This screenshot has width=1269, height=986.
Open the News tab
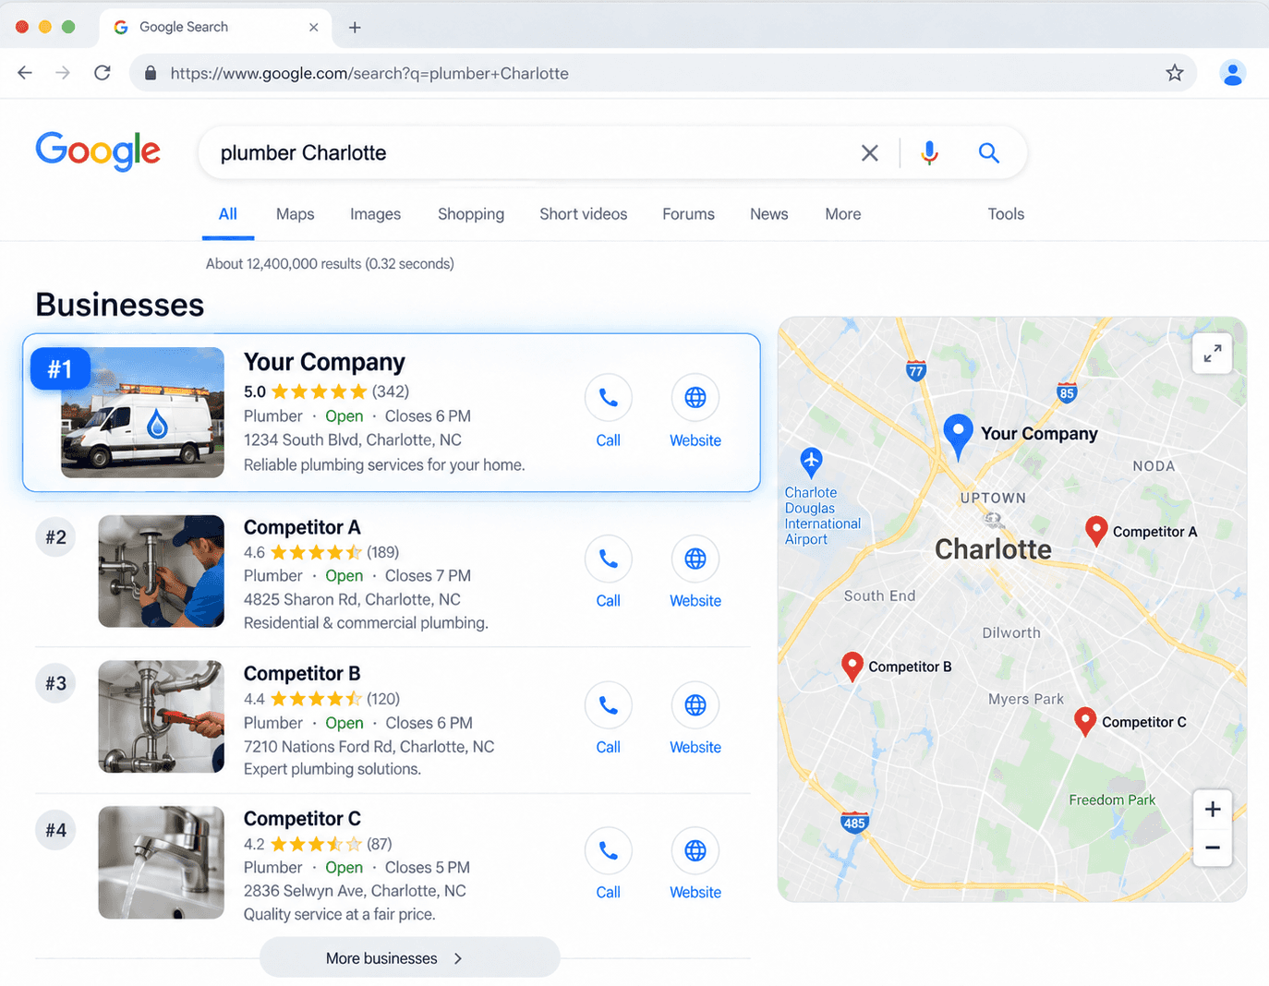coord(768,214)
